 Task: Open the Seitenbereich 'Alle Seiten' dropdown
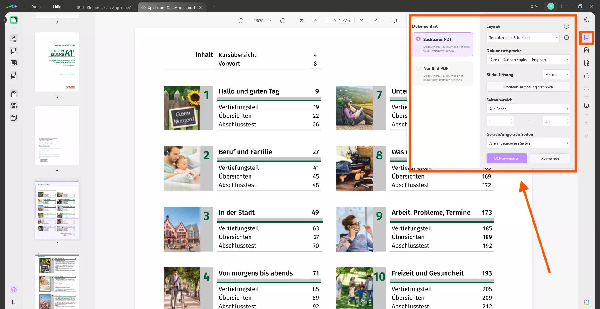(528, 109)
